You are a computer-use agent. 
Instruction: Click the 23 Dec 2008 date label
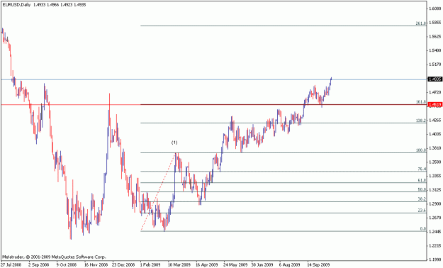[x=124, y=265]
